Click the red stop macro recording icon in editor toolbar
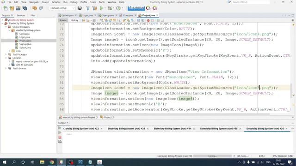296x166 pixels. (x=148, y=20)
